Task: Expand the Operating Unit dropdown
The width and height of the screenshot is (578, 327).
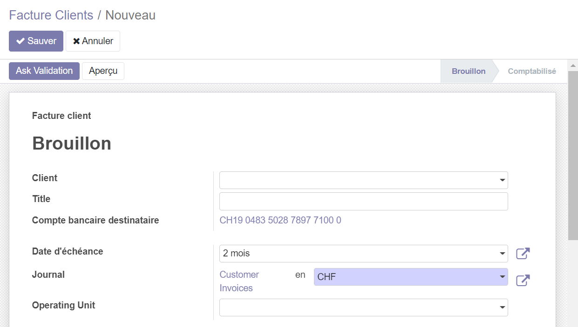Action: tap(502, 307)
